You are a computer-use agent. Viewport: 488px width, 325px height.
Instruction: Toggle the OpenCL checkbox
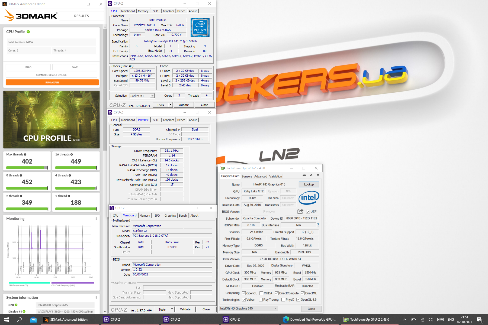(x=244, y=293)
